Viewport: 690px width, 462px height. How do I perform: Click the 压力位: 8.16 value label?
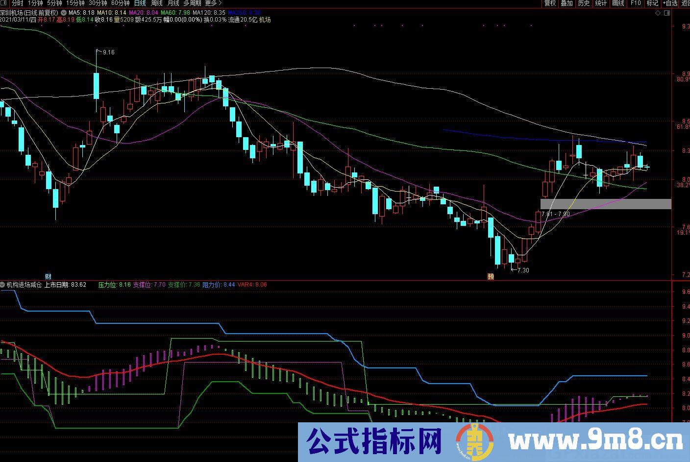pos(115,284)
